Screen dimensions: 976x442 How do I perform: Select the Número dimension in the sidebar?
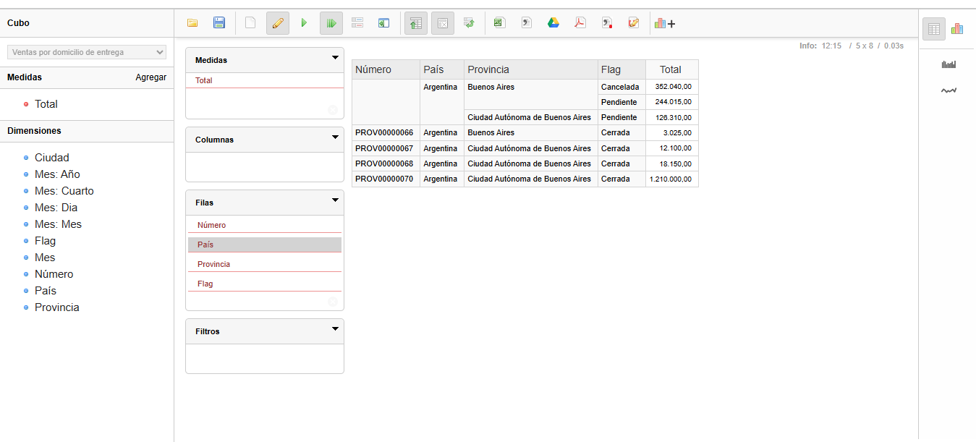click(54, 274)
